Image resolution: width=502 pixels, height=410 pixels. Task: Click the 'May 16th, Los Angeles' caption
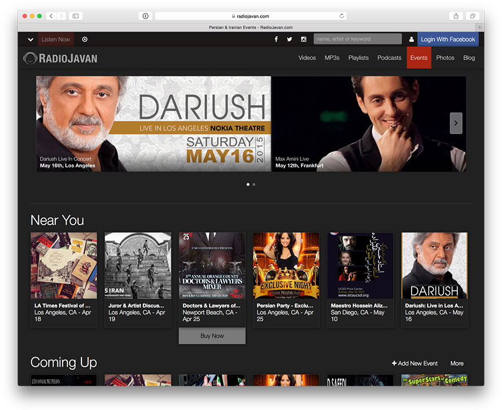coord(67,165)
